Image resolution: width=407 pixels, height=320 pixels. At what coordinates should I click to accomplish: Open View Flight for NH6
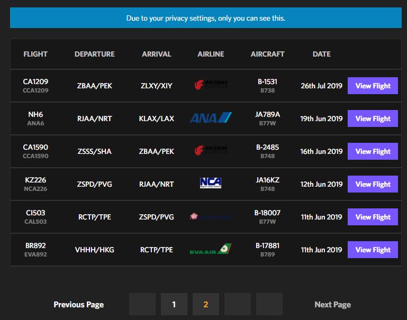click(373, 118)
